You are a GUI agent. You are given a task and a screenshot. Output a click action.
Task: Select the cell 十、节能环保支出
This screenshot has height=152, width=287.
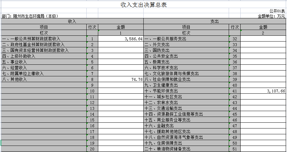186,91
